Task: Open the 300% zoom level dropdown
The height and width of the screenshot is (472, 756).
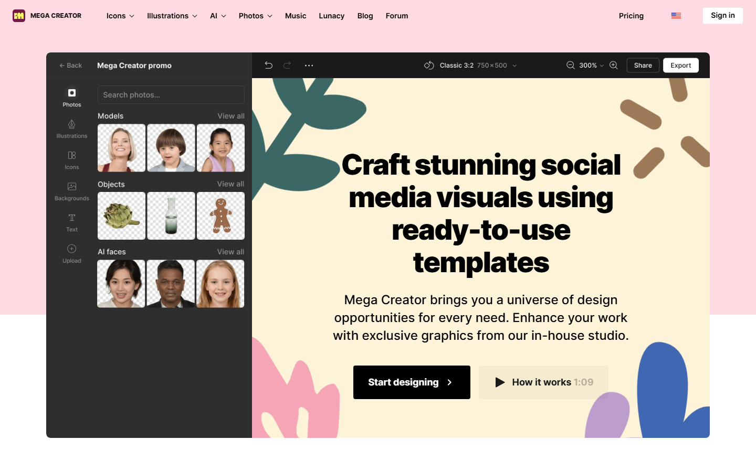Action: tap(591, 66)
